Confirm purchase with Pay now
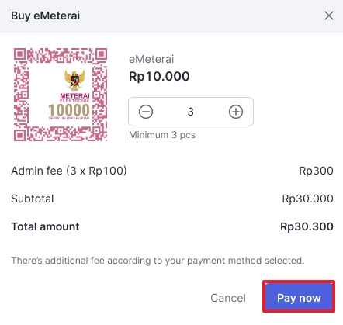 [299, 296]
